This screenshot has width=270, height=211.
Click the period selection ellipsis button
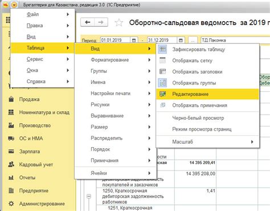point(193,40)
